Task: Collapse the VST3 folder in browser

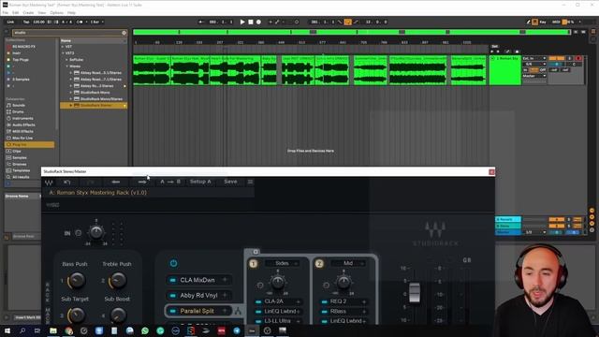Action: click(63, 53)
